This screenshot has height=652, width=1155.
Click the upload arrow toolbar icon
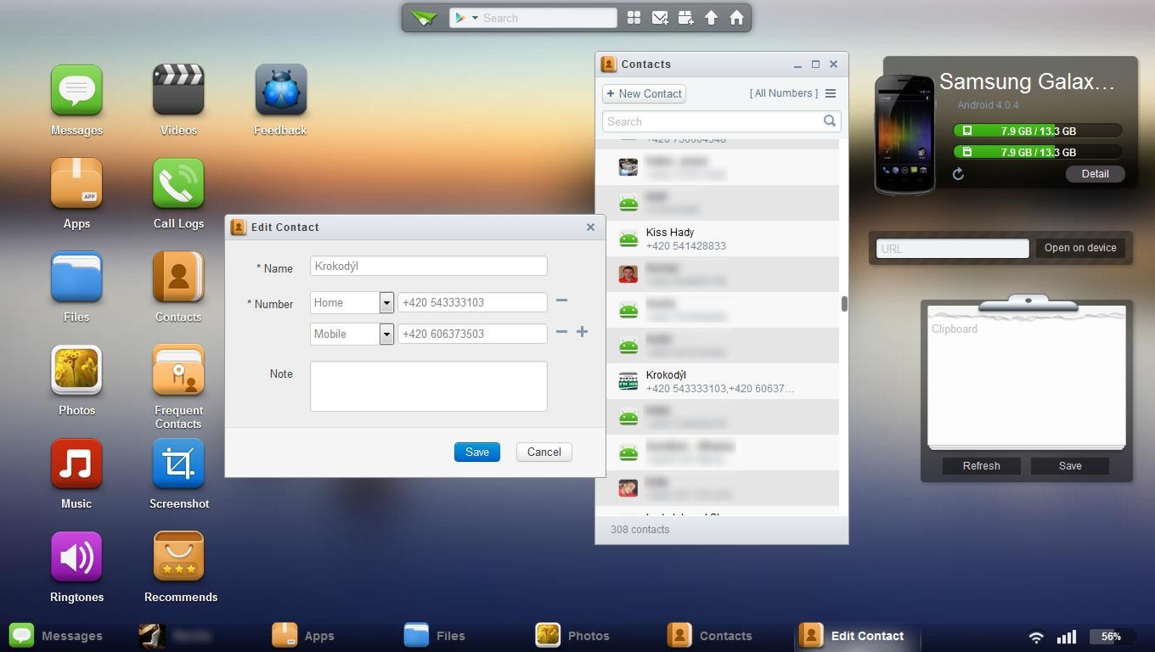[x=711, y=18]
